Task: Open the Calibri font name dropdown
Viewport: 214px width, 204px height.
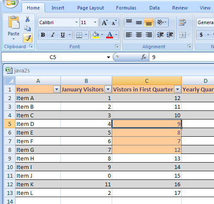Action: coord(76,22)
